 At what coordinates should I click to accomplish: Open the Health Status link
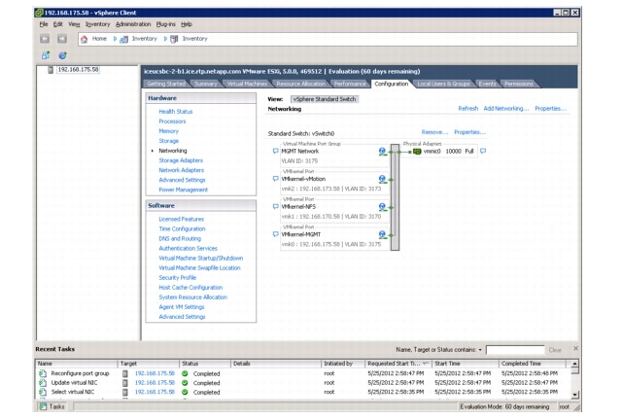pyautogui.click(x=175, y=112)
